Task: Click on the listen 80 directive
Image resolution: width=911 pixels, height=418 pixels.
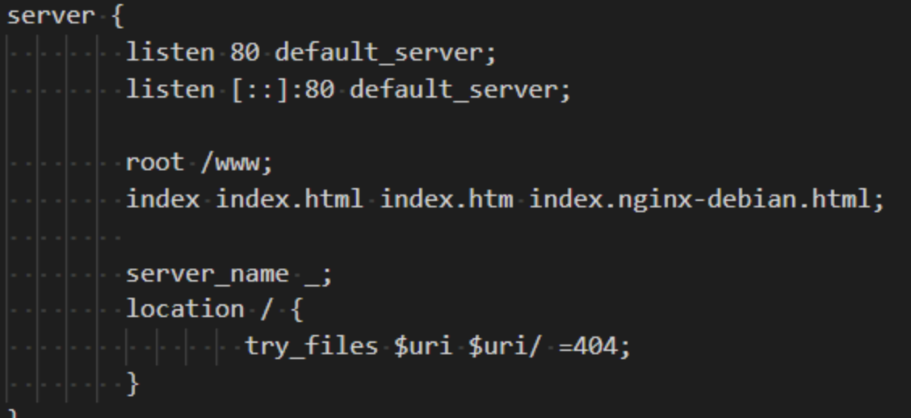Action: pos(192,52)
